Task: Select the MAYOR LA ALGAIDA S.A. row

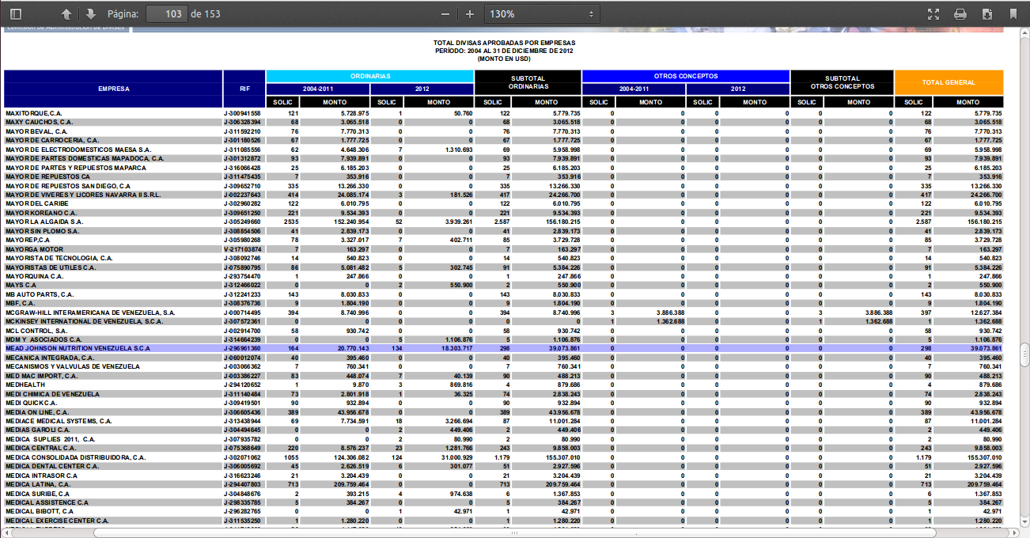Action: coord(504,222)
